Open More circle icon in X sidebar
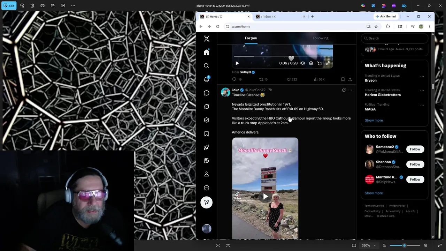446x251 pixels. pyautogui.click(x=207, y=188)
